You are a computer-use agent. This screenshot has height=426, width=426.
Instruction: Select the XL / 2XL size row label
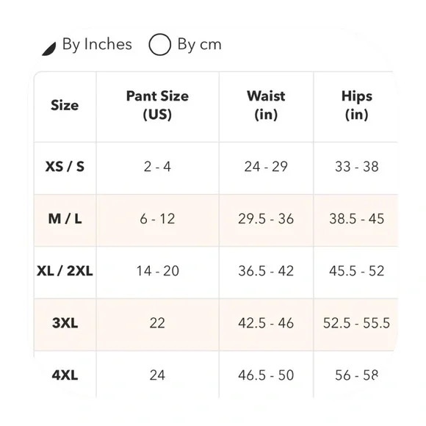coord(65,271)
